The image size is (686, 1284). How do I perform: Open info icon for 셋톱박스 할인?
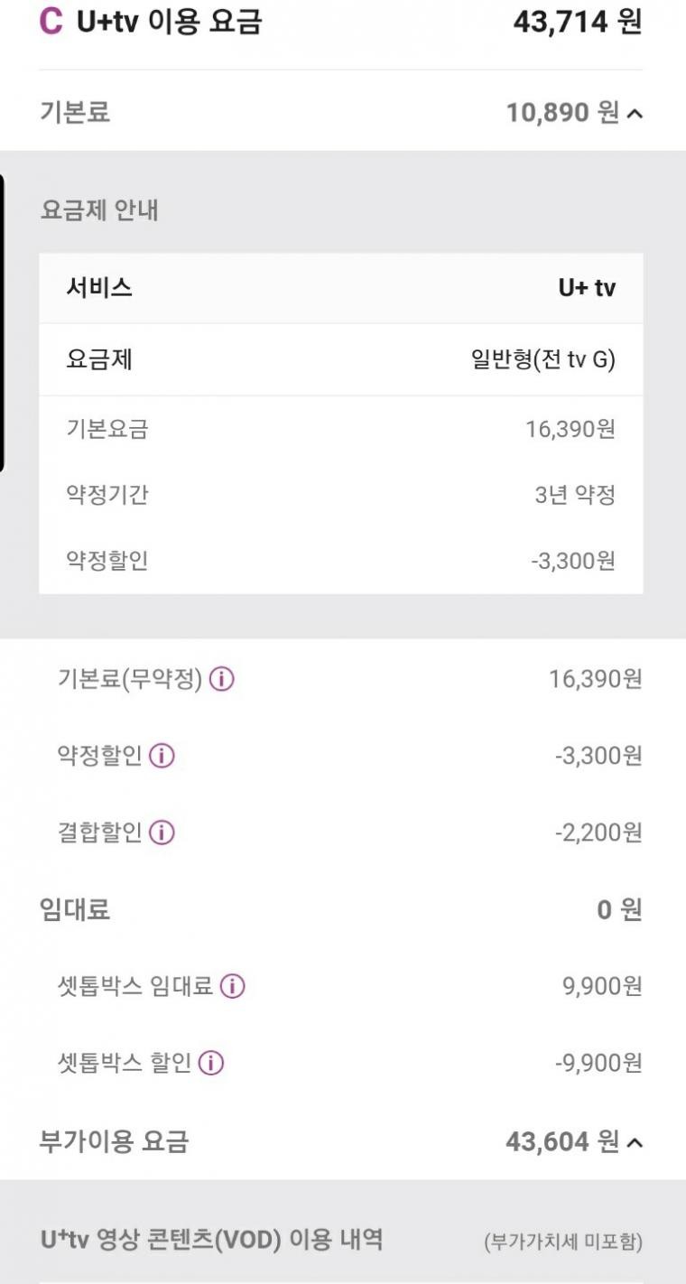211,1064
